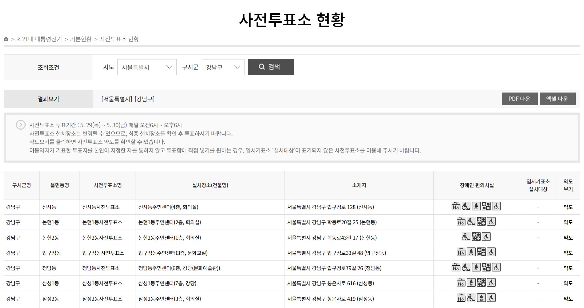This screenshot has height=308, width=584.
Task: Download results with 엑셀 다운 button
Action: point(557,99)
